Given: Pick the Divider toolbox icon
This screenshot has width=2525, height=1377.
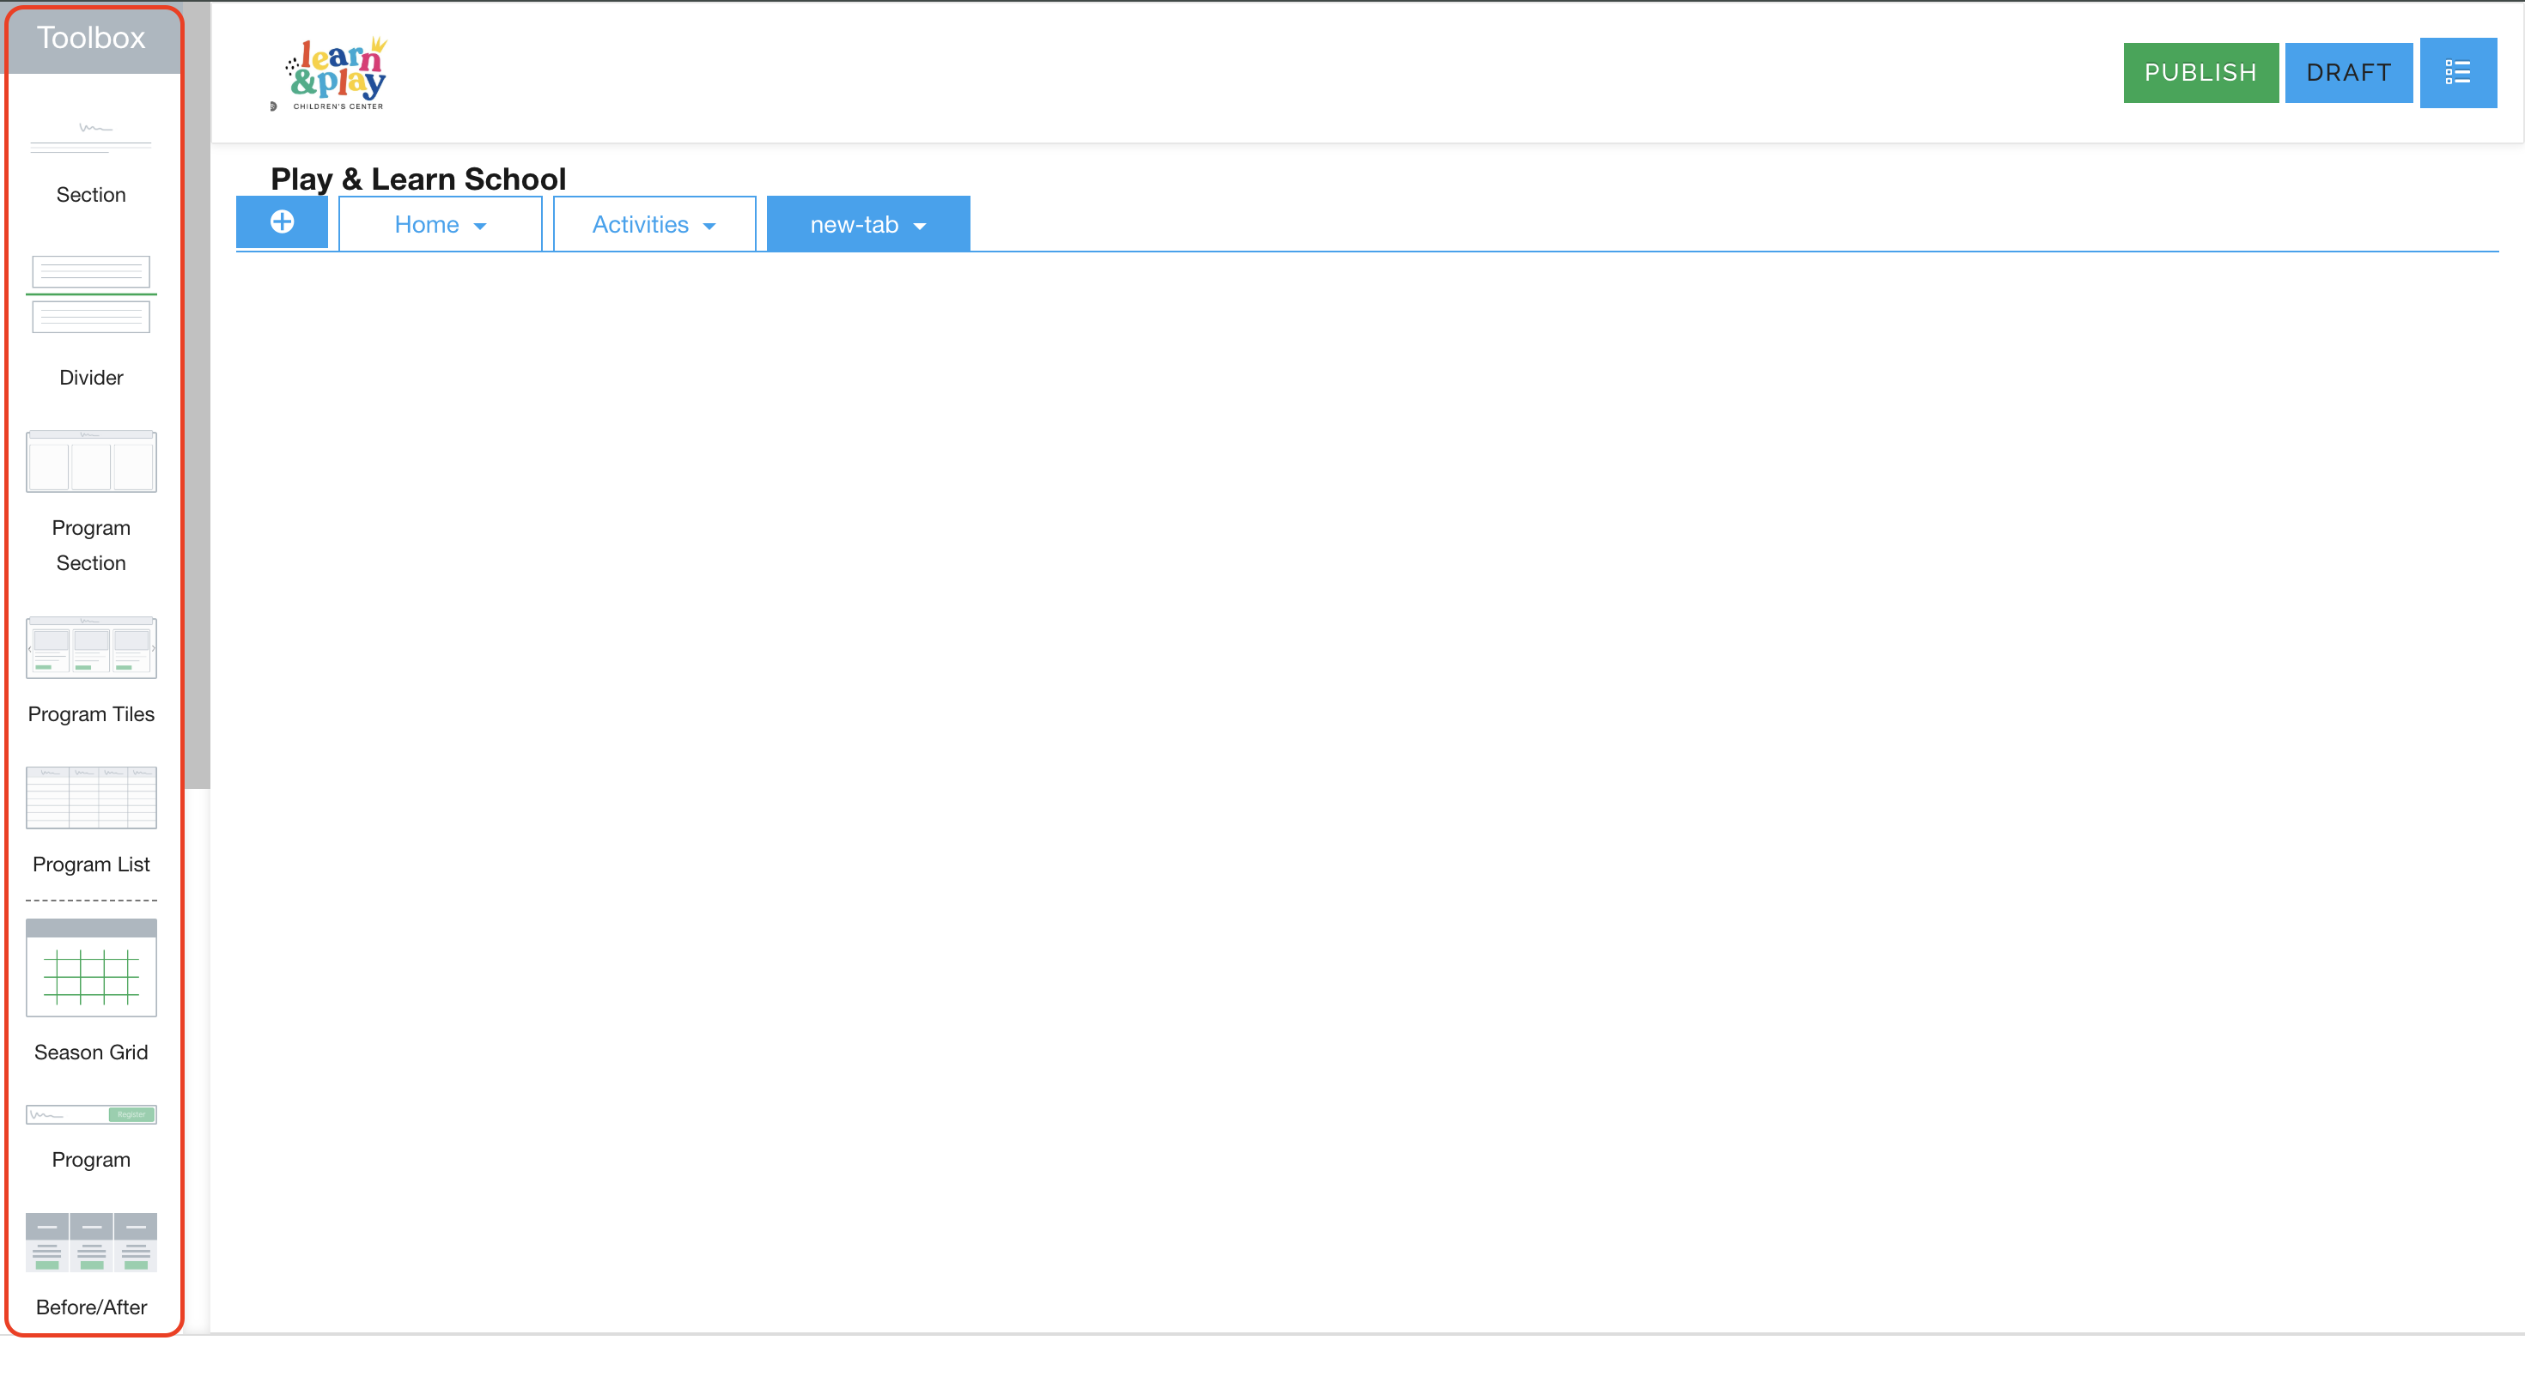Looking at the screenshot, I should tap(90, 294).
